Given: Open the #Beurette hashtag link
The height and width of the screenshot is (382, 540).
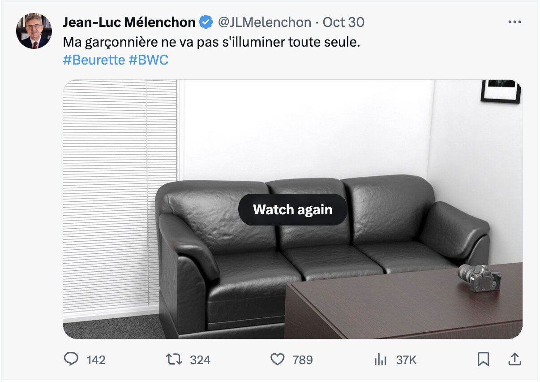Looking at the screenshot, I should click(94, 60).
